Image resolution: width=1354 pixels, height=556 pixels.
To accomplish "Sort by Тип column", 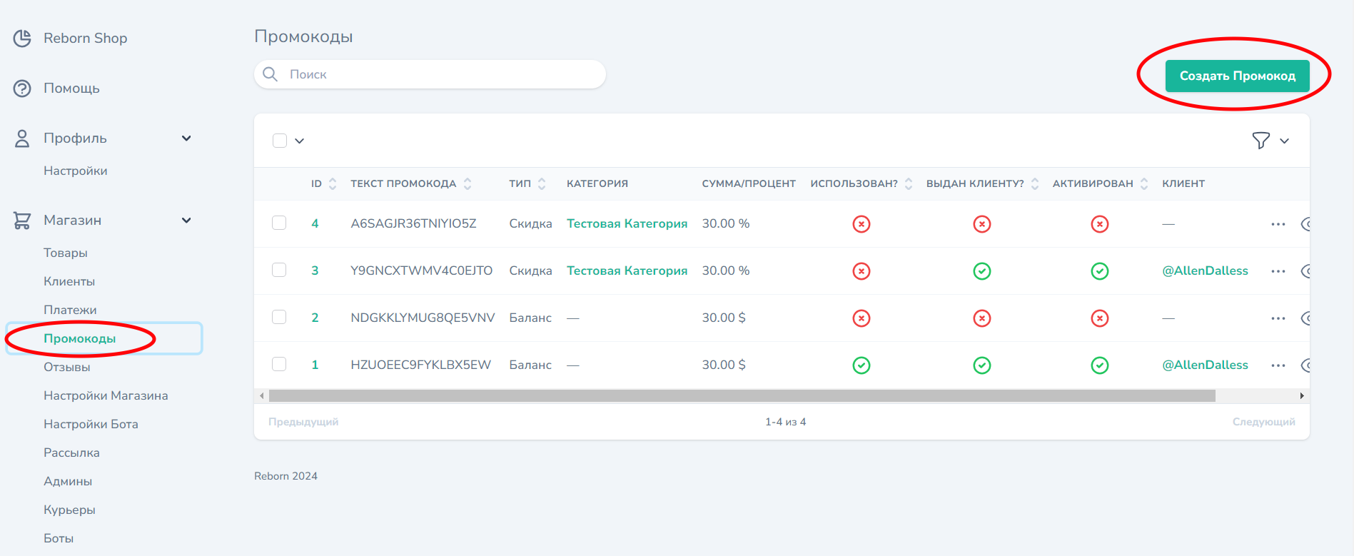I will click(x=527, y=183).
